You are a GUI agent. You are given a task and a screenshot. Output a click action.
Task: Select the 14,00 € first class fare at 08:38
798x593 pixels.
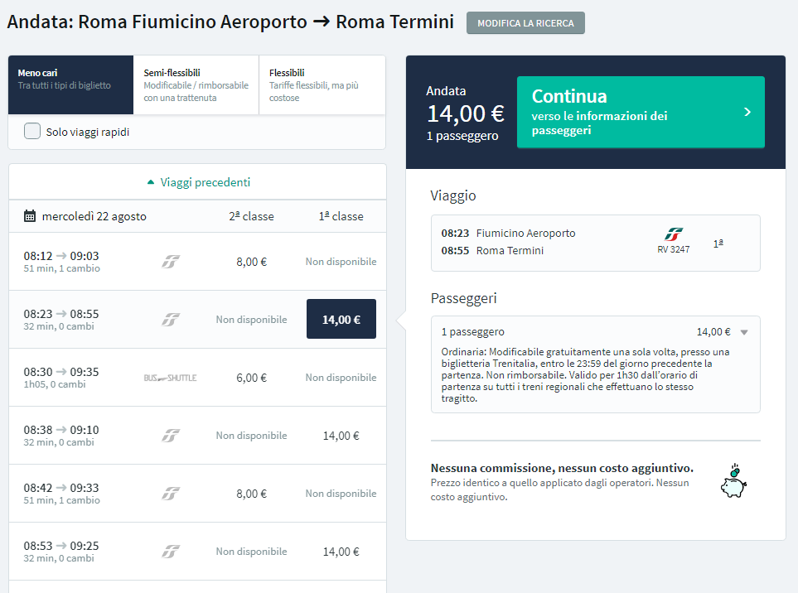[341, 435]
